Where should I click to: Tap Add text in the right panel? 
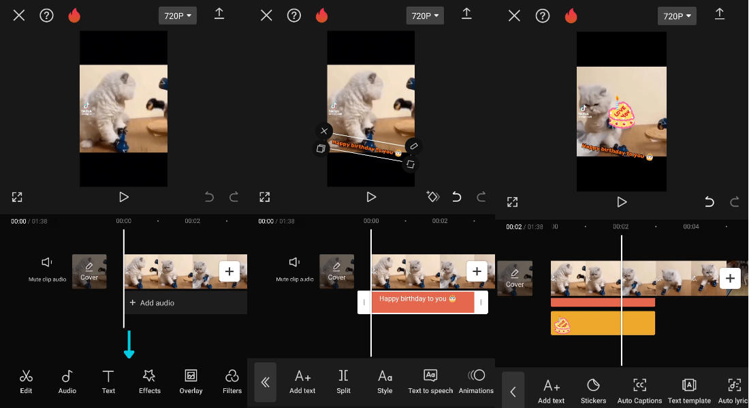coord(552,392)
